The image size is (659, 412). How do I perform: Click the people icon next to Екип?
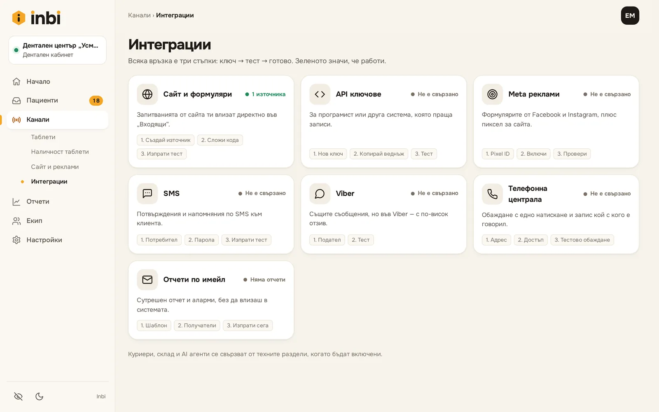pos(16,221)
